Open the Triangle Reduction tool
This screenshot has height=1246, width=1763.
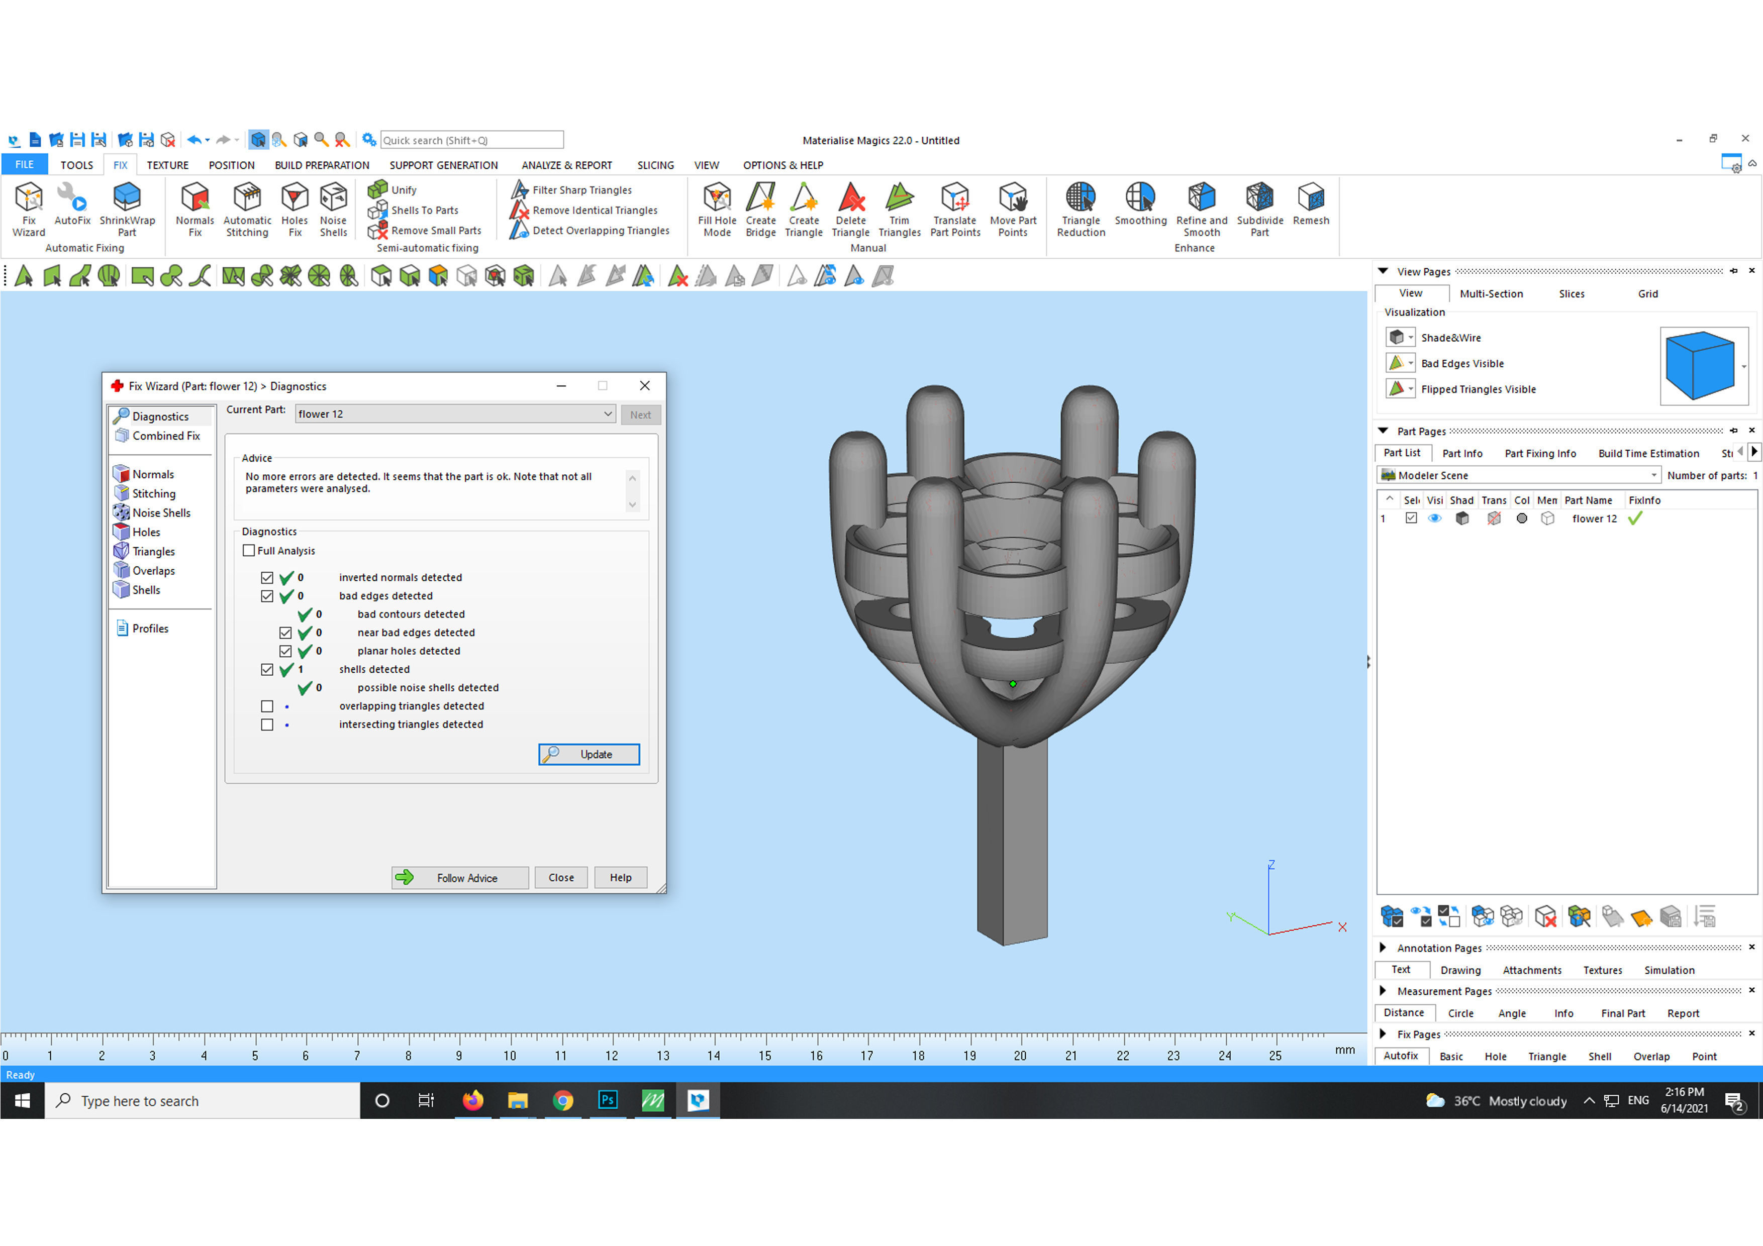tap(1081, 198)
